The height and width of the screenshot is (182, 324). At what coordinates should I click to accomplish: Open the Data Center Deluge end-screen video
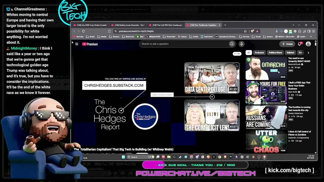(x=212, y=78)
